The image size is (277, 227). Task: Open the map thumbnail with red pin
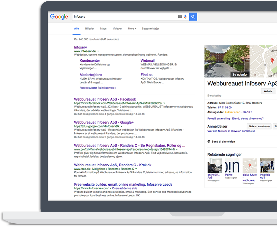[263, 61]
